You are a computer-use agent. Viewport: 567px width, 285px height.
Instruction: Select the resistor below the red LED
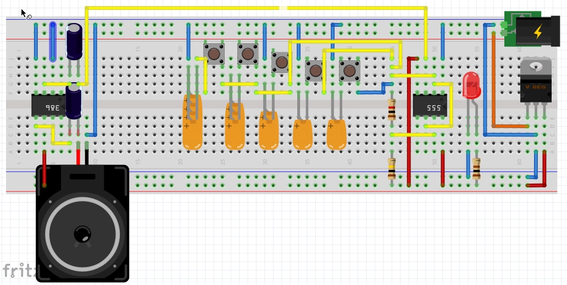click(x=476, y=168)
